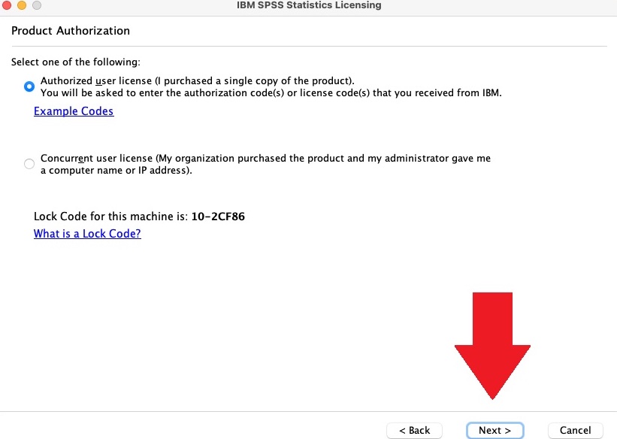Select the Authorized user license radio button
This screenshot has height=439, width=617.
point(29,86)
